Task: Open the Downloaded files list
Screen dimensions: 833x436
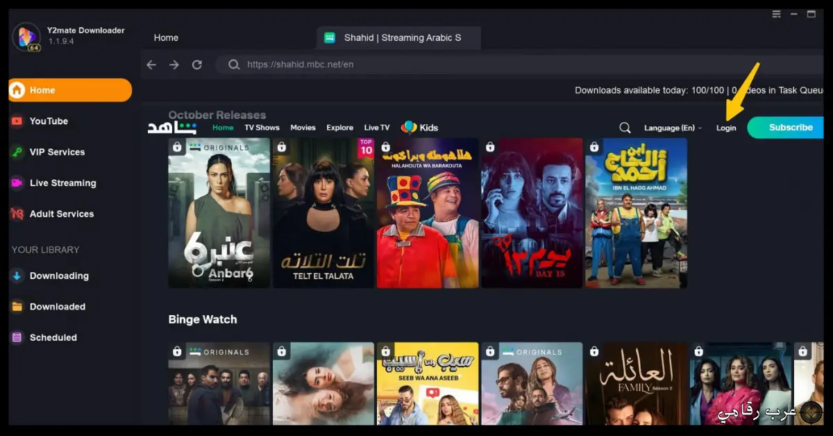Action: [x=56, y=306]
